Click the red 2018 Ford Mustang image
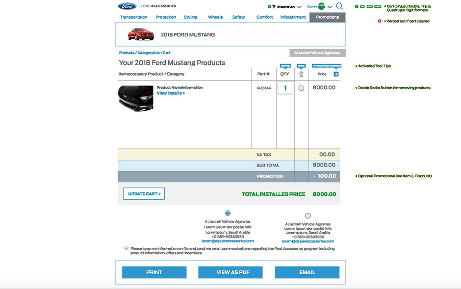This screenshot has width=461, height=289. click(141, 34)
